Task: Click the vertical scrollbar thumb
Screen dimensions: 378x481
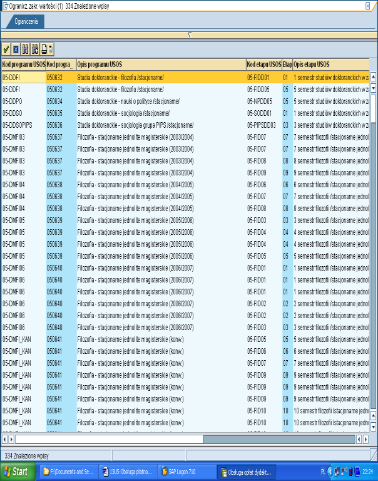Action: tap(374, 109)
